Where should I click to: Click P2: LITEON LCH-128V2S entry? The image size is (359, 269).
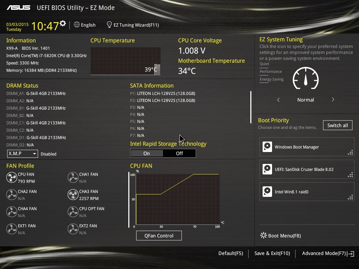(163, 101)
